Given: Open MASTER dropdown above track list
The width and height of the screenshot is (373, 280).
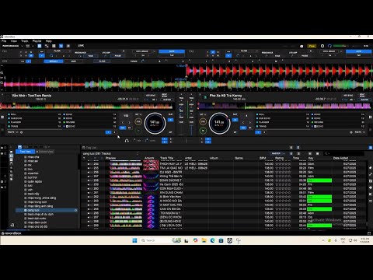Looking at the screenshot, I should pyautogui.click(x=277, y=153).
